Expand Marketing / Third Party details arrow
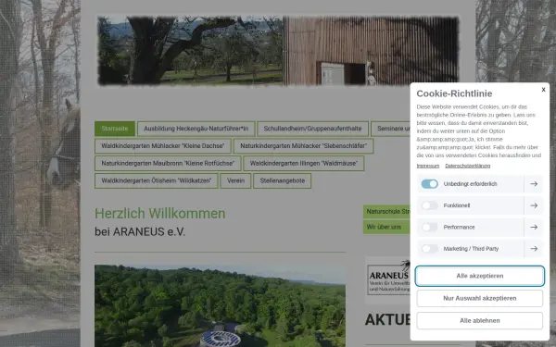Image resolution: width=556 pixels, height=347 pixels. [534, 249]
